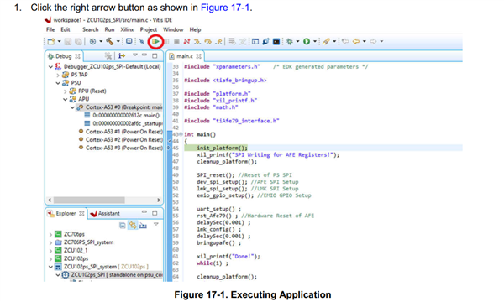
Task: Click Collapse All icon in Explorer panel
Action: (122, 226)
